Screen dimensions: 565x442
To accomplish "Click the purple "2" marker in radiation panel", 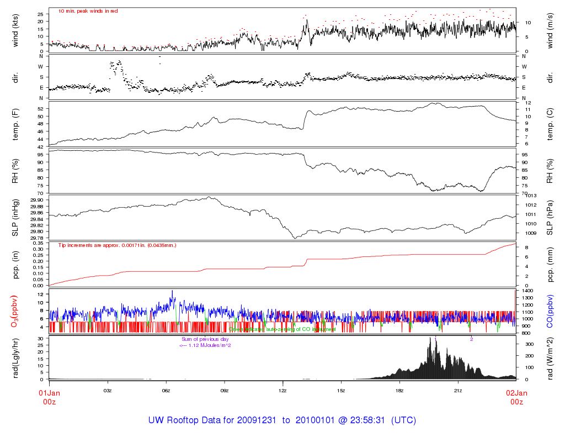I will click(x=471, y=339).
